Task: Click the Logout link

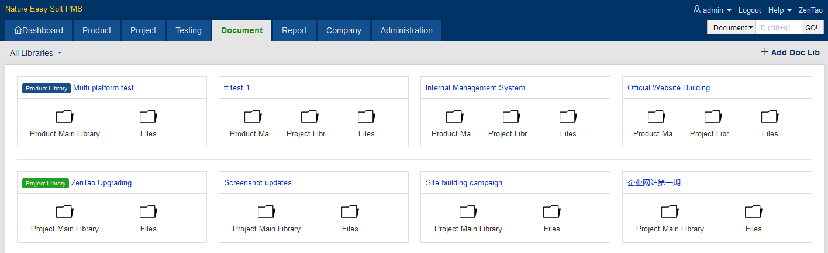Action: click(x=750, y=10)
